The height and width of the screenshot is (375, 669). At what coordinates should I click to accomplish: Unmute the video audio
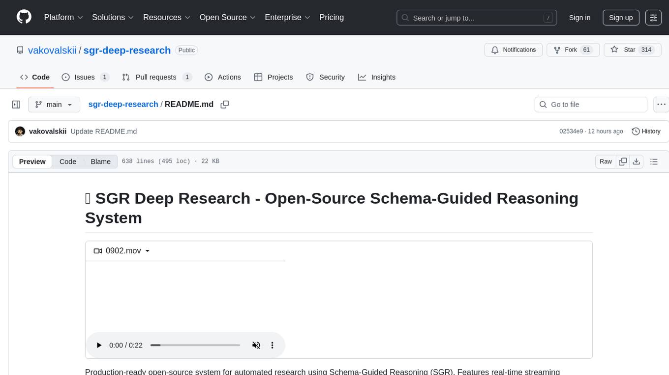pyautogui.click(x=256, y=345)
